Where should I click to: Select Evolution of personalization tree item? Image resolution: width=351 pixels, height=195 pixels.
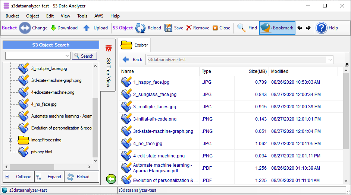point(62,128)
